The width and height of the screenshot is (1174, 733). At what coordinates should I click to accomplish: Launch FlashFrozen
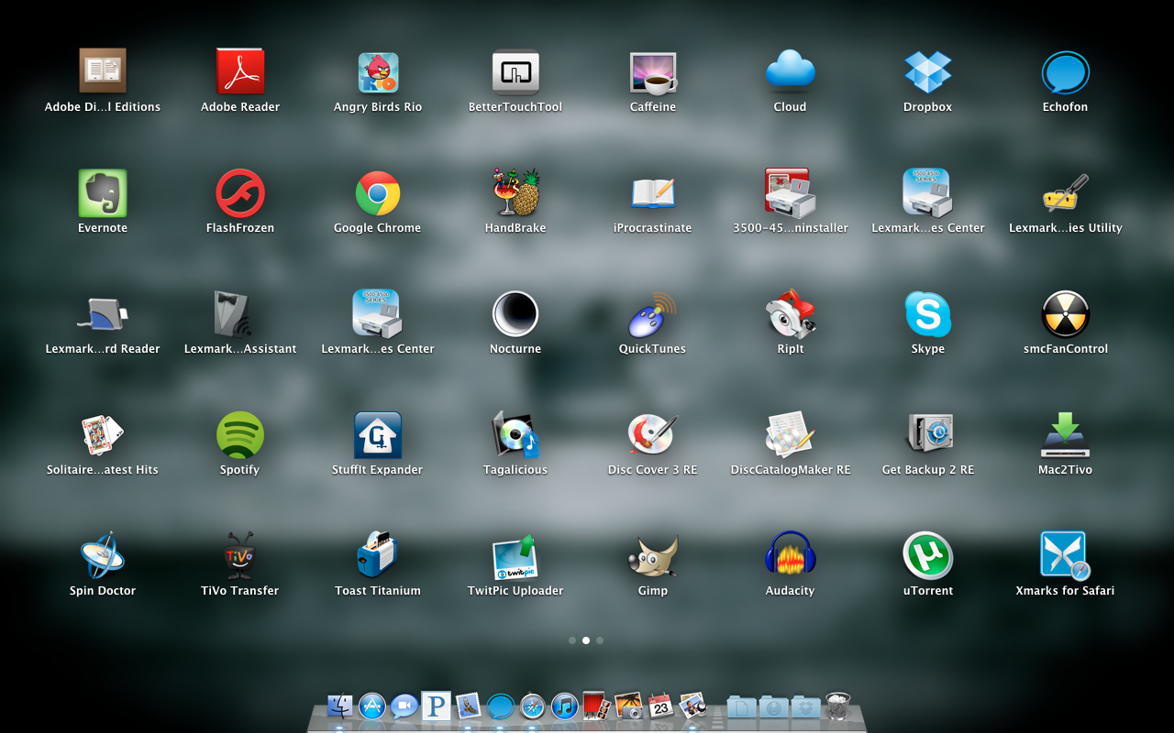coord(240,192)
